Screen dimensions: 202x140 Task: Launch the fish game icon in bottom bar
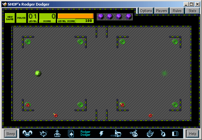tap(43, 133)
